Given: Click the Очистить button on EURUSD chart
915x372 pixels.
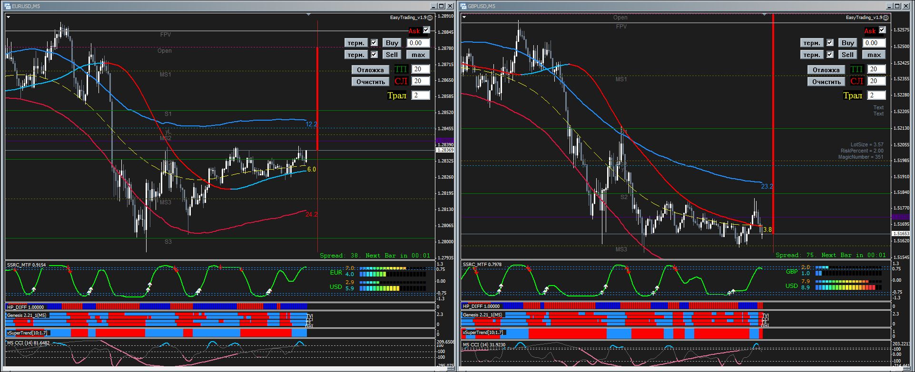Looking at the screenshot, I should click(370, 82).
